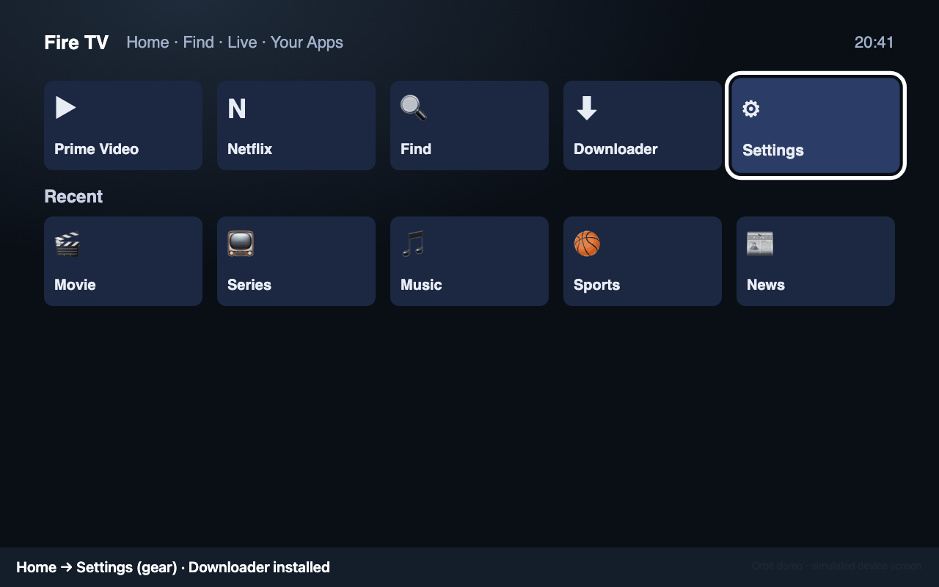
Task: Click the Fire TV logo text
Action: pyautogui.click(x=76, y=43)
